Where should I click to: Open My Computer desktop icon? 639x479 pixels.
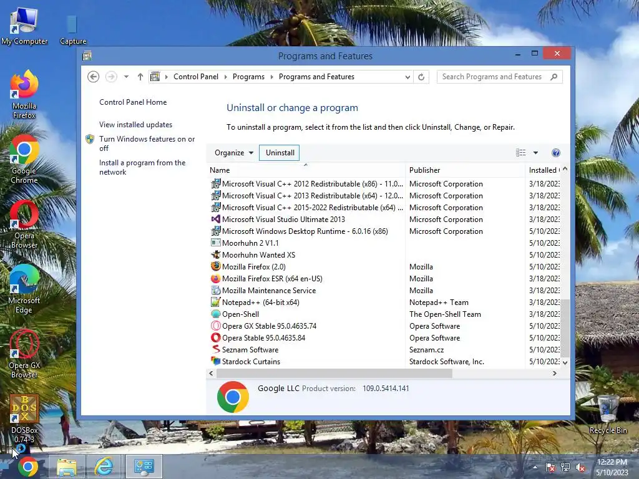pyautogui.click(x=24, y=26)
